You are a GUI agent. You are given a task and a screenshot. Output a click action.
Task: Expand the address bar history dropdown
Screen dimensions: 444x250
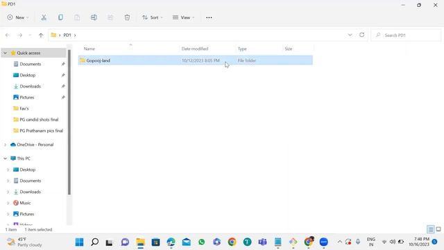click(350, 35)
